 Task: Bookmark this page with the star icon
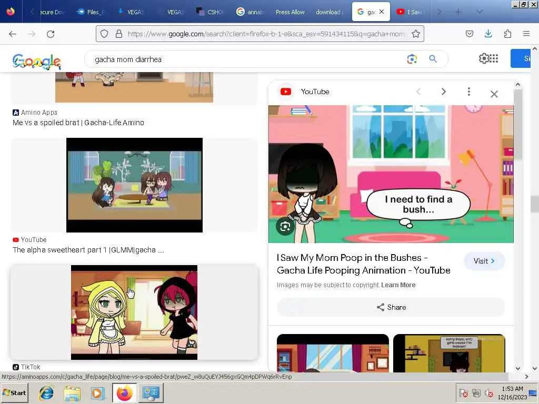[x=416, y=34]
